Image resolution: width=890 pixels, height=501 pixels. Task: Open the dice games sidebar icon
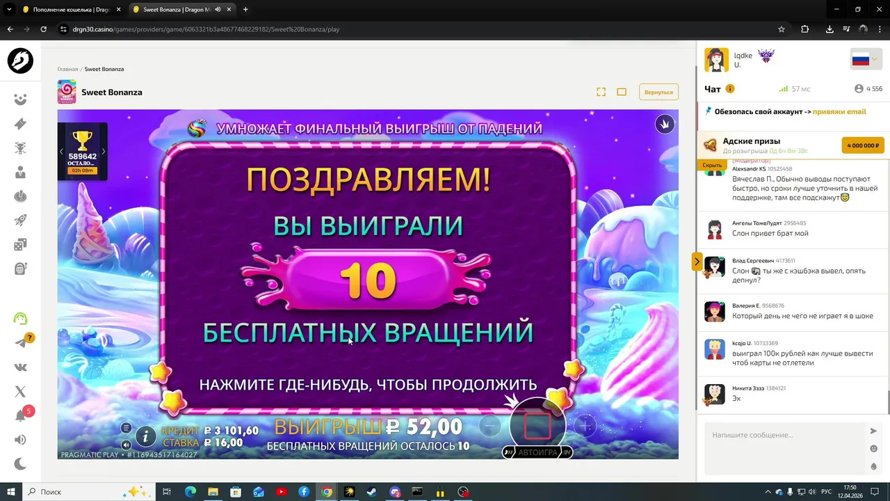tap(20, 244)
